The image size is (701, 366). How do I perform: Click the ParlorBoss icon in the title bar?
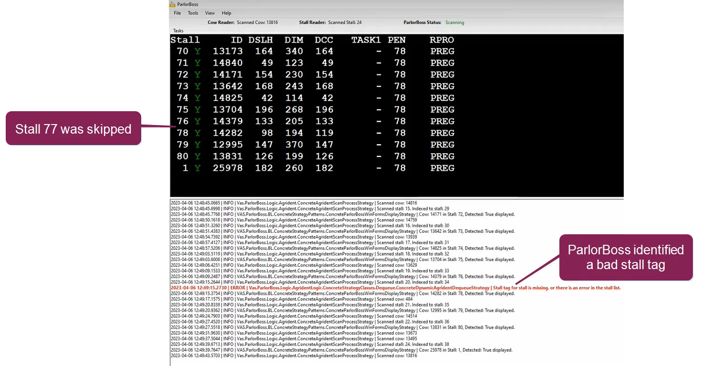pyautogui.click(x=172, y=4)
